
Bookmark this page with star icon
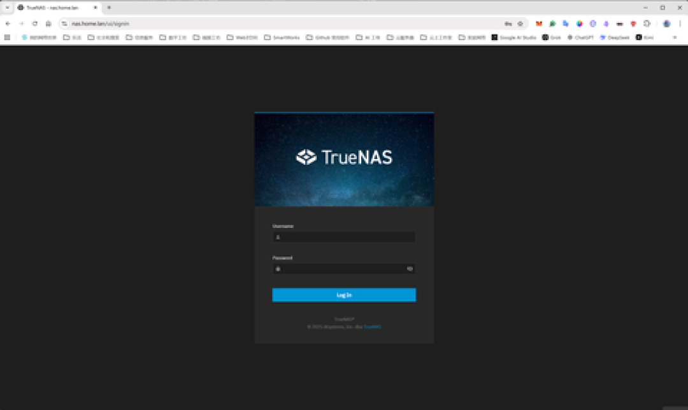pos(520,24)
